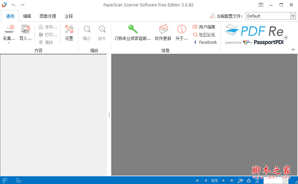
Task: Click the gray document viewer area
Action: 204,115
